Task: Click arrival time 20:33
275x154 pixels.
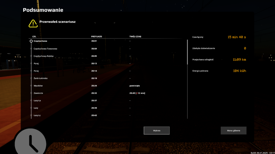Action: pyautogui.click(x=94, y=93)
